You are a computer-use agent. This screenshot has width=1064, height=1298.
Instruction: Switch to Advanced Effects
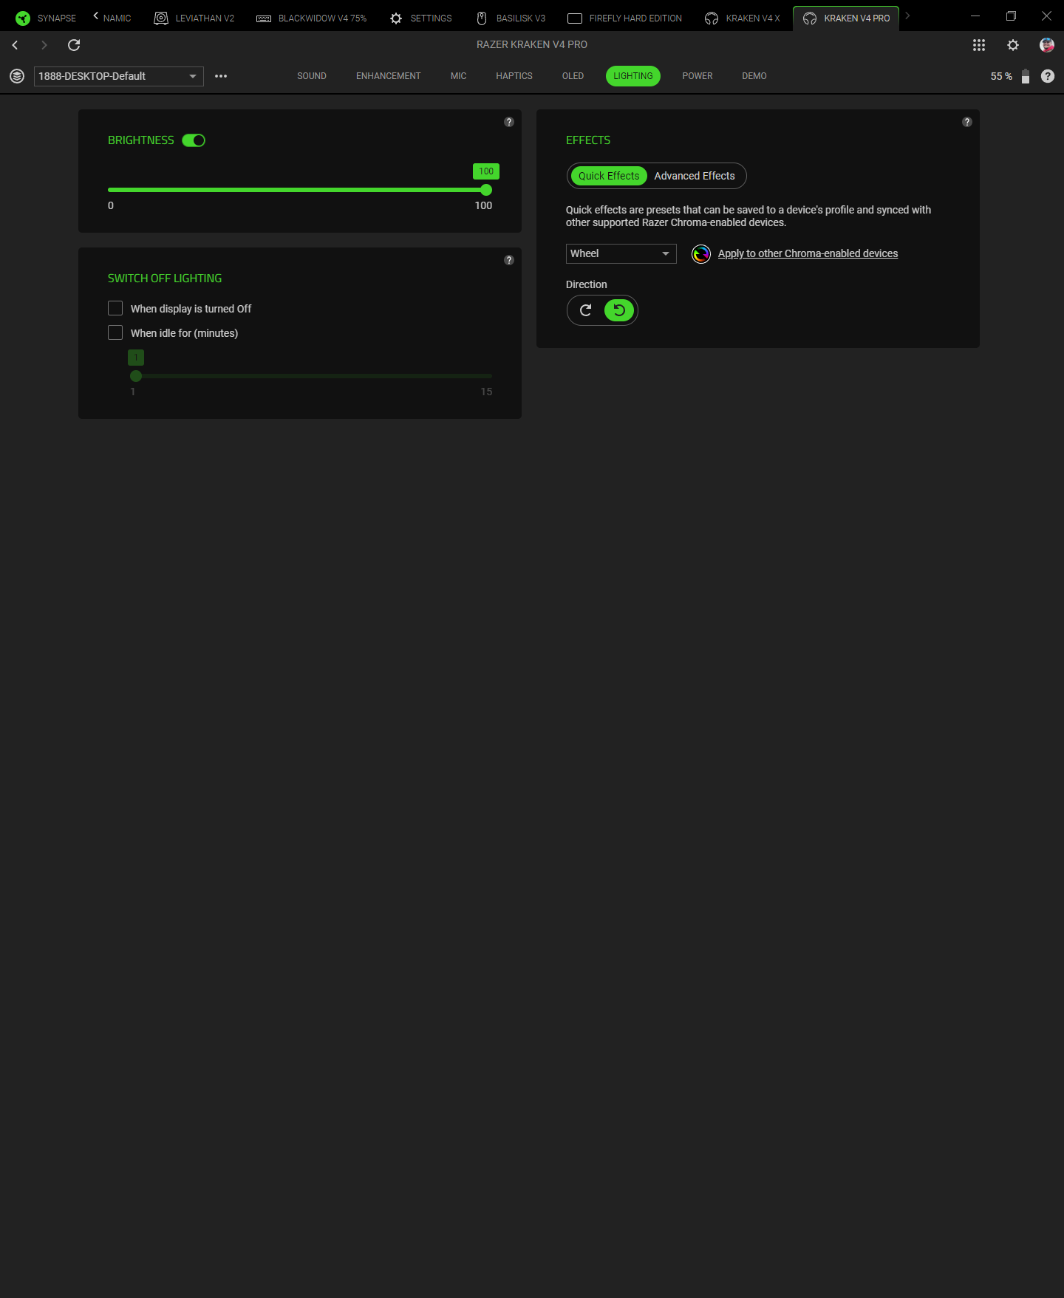tap(695, 176)
